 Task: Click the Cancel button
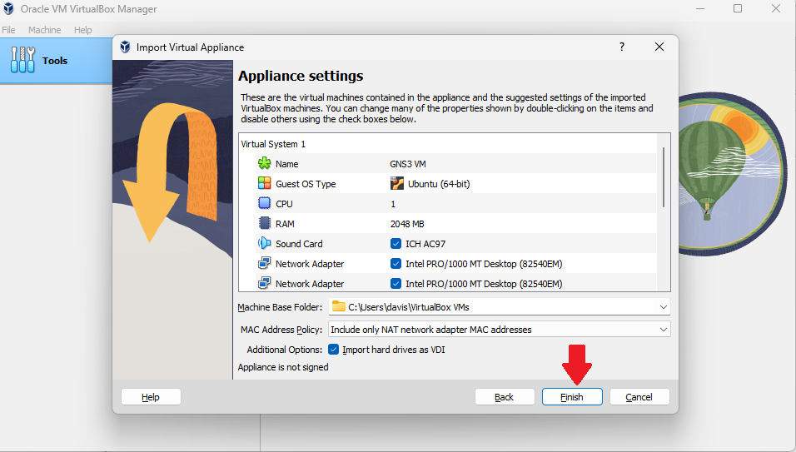click(639, 397)
